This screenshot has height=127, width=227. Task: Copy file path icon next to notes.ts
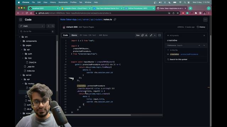point(115,19)
